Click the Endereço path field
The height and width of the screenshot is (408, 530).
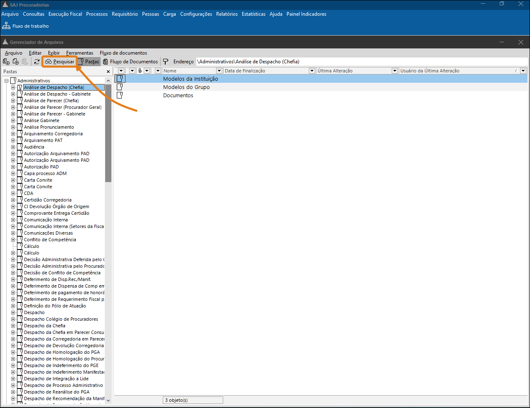(360, 62)
